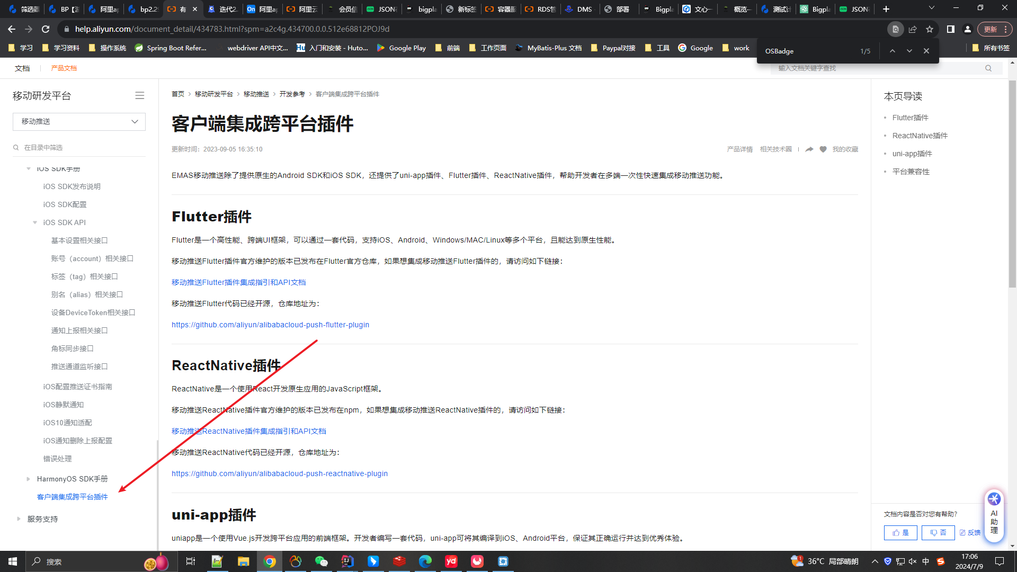
Task: Jump to 平台兼容性 in page guide
Action: (911, 172)
